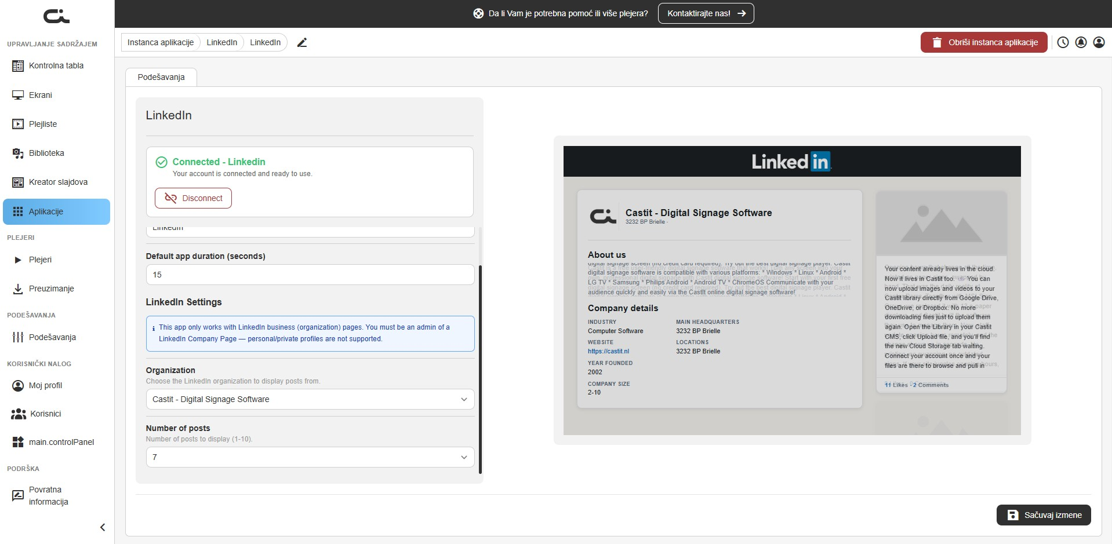Click the Korisnici people icon

19,414
